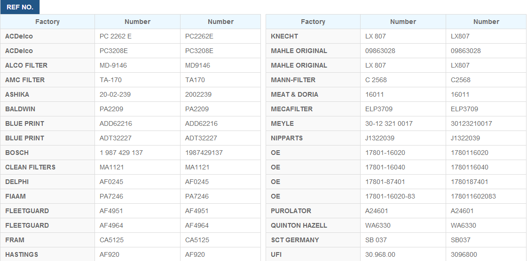Select the MECAFILTER ELP3709 cell
527x261 pixels.
403,109
